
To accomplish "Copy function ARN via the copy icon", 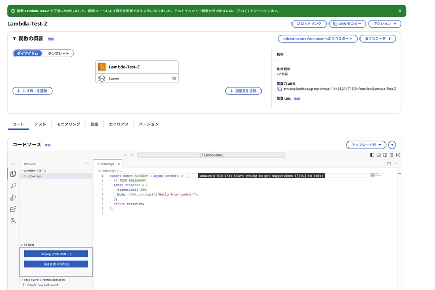I will (279, 89).
